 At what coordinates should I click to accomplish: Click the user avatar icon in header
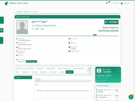122,3
